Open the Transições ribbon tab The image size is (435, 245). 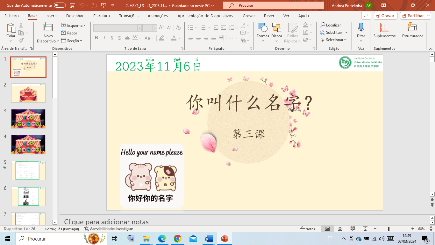[x=129, y=16]
